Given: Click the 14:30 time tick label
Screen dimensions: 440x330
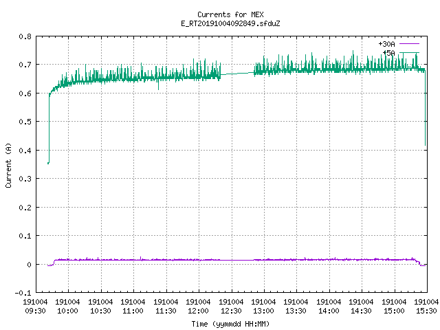Looking at the screenshot, I should pyautogui.click(x=361, y=311).
